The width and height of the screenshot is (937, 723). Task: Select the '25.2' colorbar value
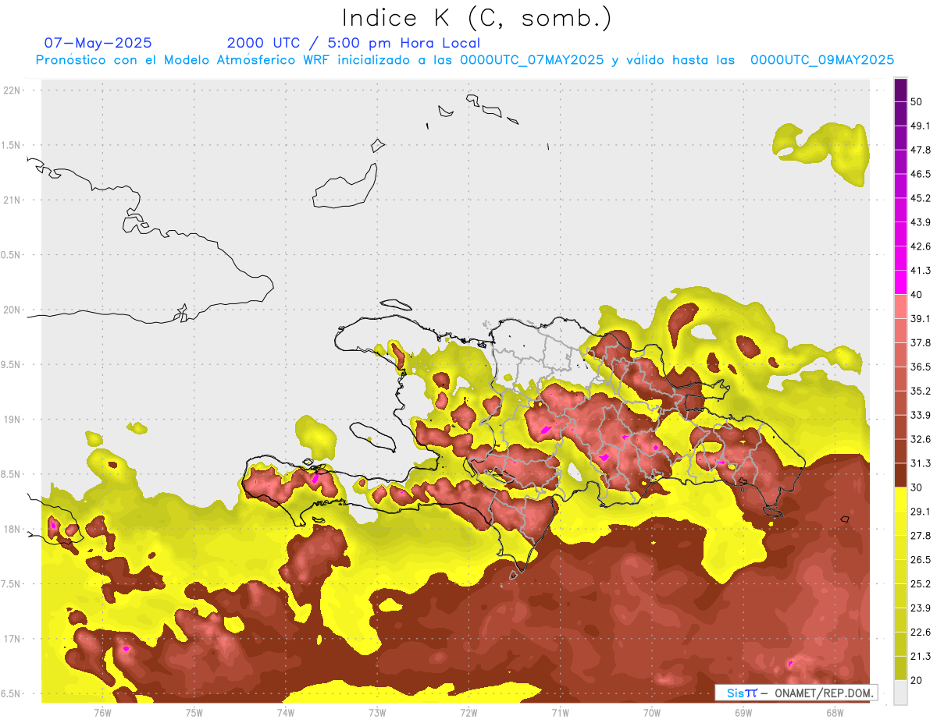coord(921,584)
